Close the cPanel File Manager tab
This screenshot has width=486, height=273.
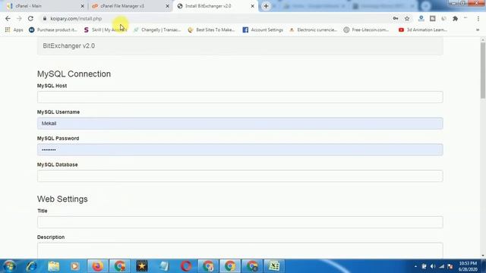(x=167, y=6)
